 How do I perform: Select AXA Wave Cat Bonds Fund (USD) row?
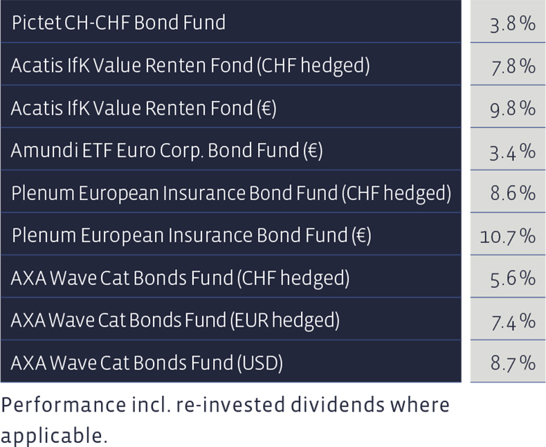pyautogui.click(x=231, y=361)
